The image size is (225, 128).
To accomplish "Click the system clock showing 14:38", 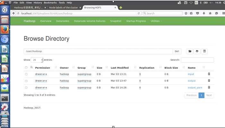I will click(x=218, y=3).
